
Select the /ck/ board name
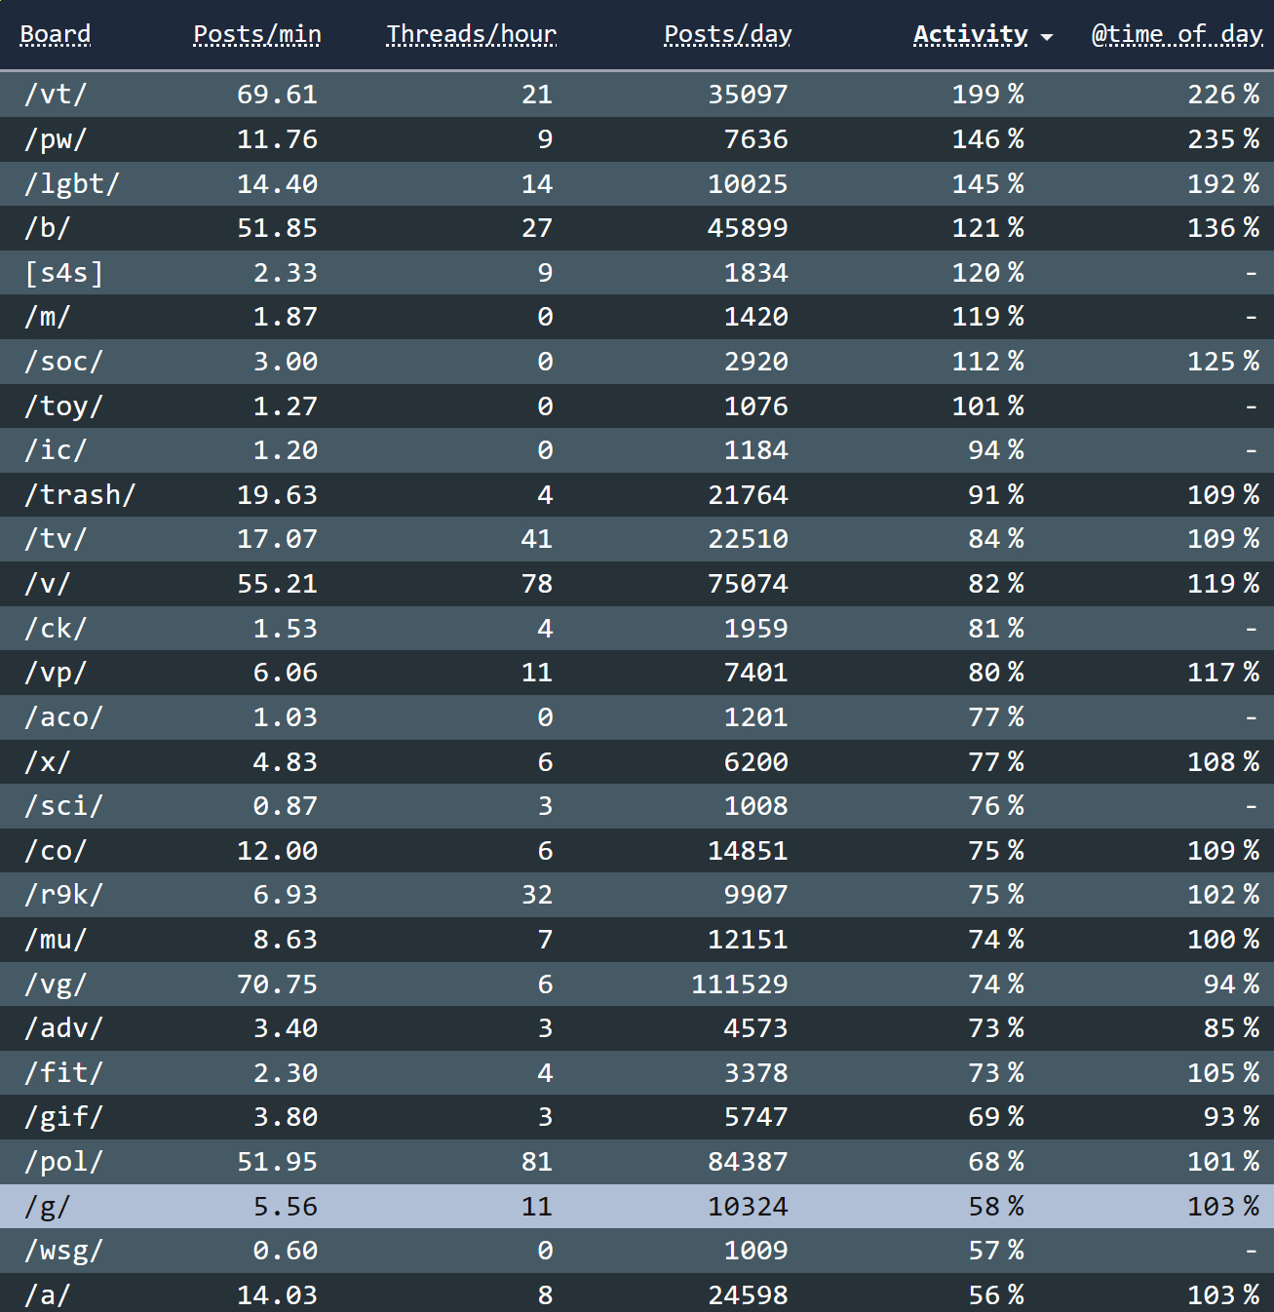[x=56, y=629]
